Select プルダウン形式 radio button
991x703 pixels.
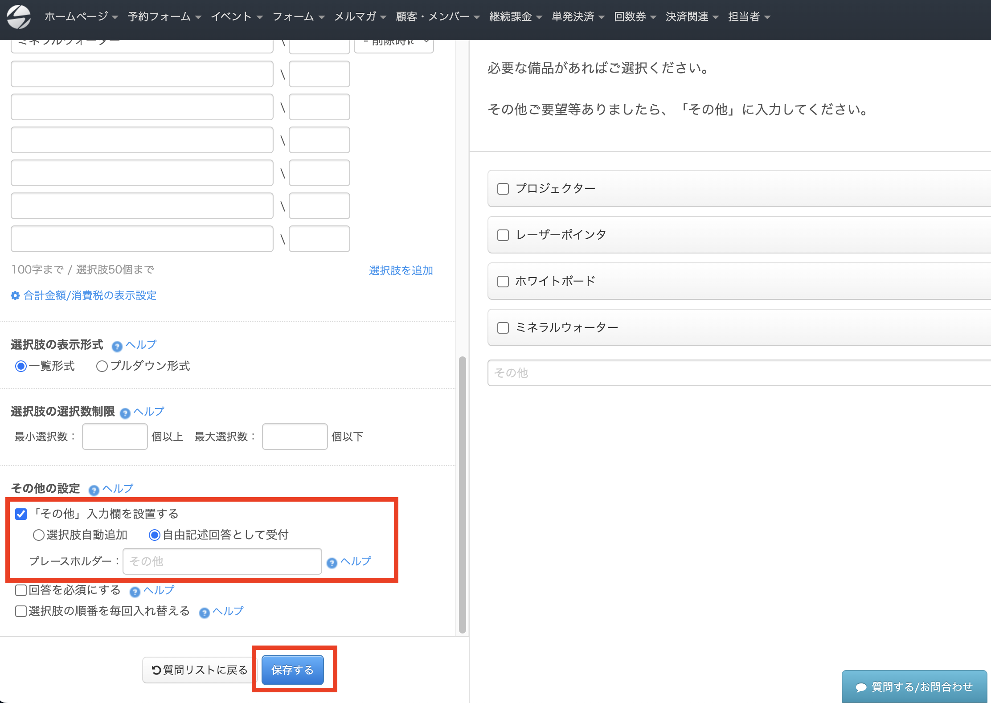pos(102,366)
